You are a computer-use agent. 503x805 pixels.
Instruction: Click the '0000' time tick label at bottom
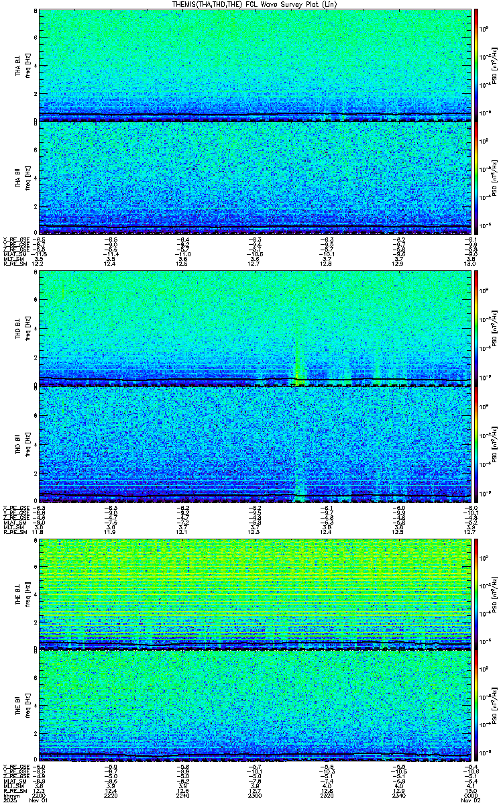(469, 796)
